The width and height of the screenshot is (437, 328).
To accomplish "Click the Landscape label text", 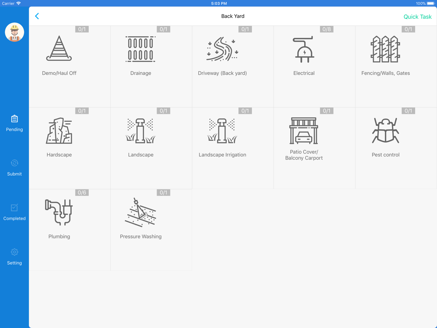I will (141, 155).
